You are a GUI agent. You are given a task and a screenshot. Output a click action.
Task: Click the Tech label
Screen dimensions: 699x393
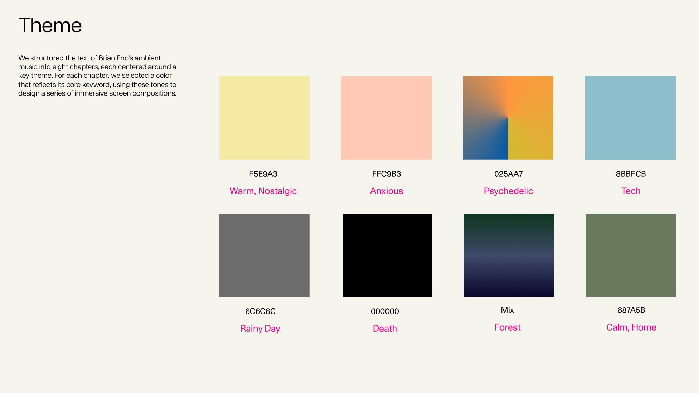pyautogui.click(x=631, y=191)
